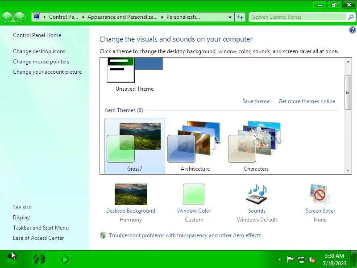Open Change your account picture
The width and height of the screenshot is (357, 268).
click(47, 72)
